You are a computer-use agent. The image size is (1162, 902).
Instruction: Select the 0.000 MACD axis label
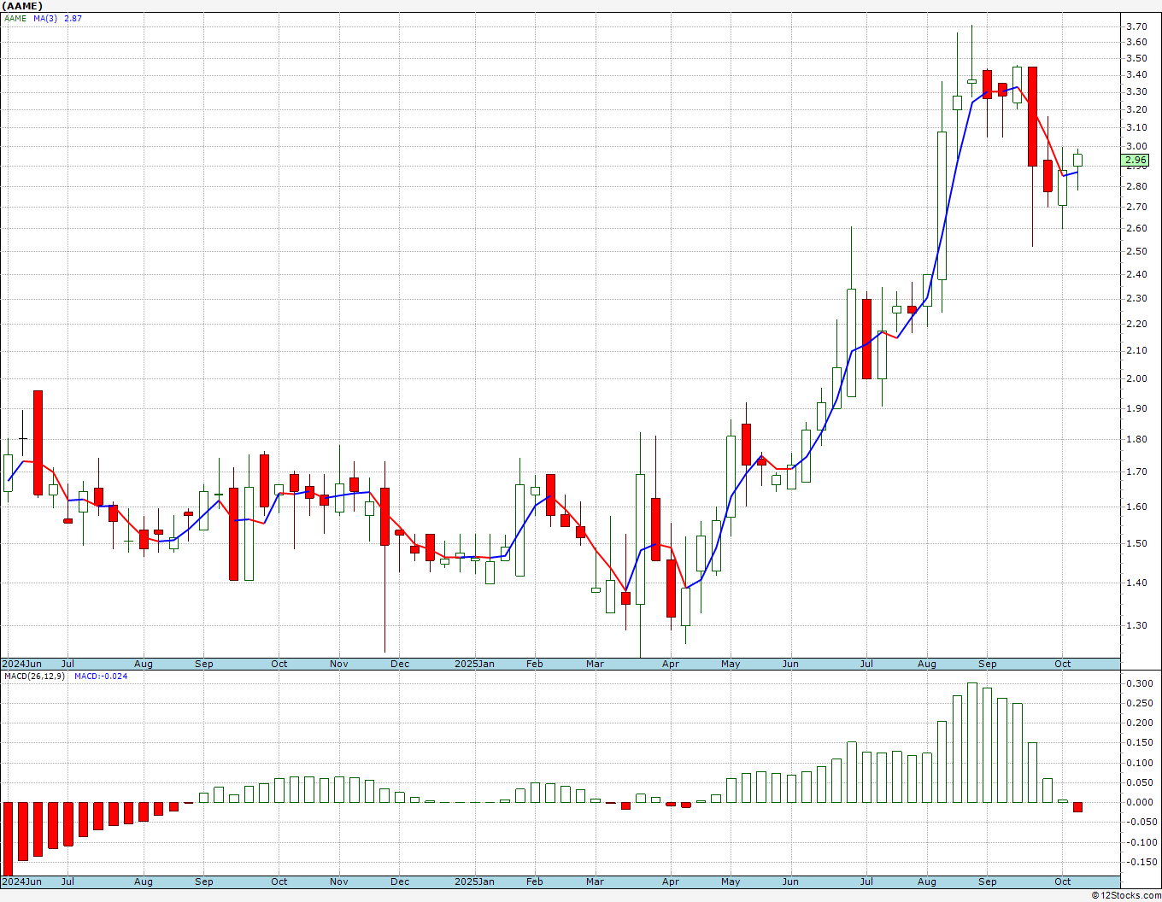pos(1138,803)
